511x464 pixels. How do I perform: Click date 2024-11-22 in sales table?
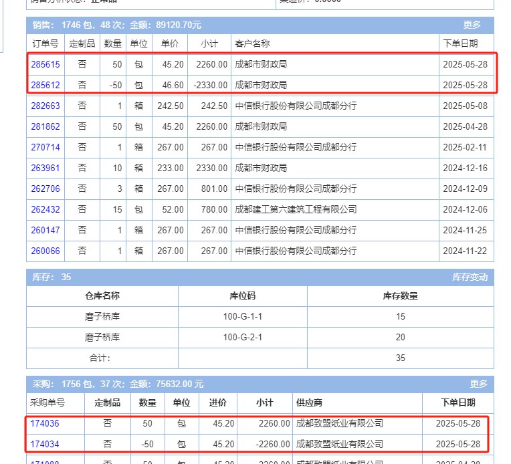465,251
